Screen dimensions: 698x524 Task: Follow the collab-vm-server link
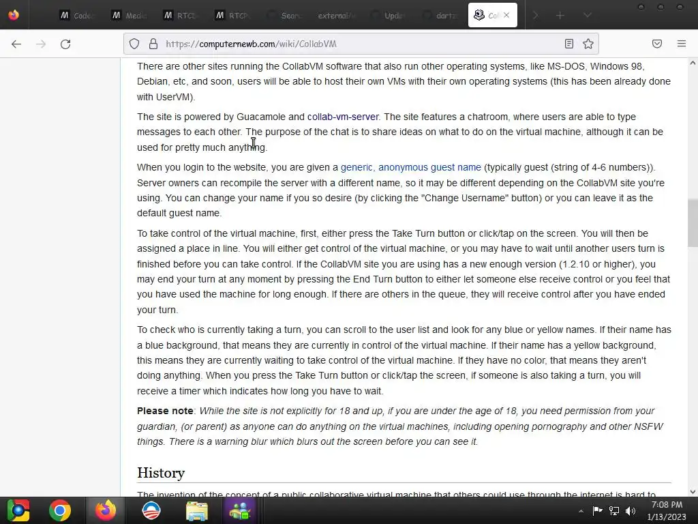point(343,117)
